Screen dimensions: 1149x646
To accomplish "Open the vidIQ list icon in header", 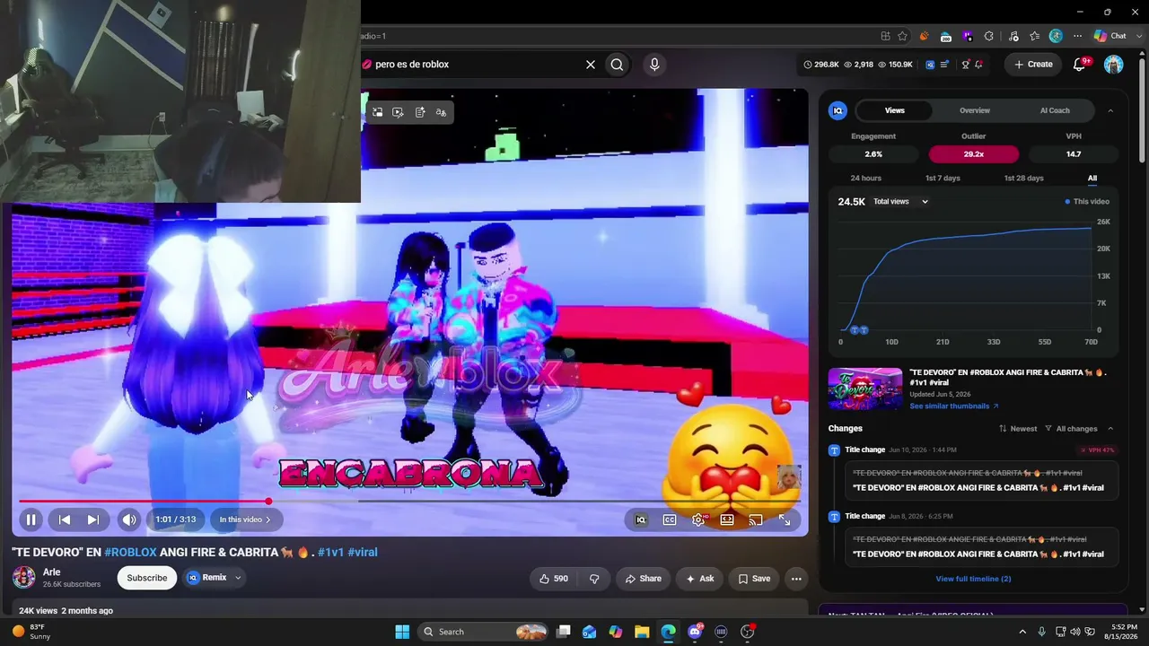I will pos(944,65).
